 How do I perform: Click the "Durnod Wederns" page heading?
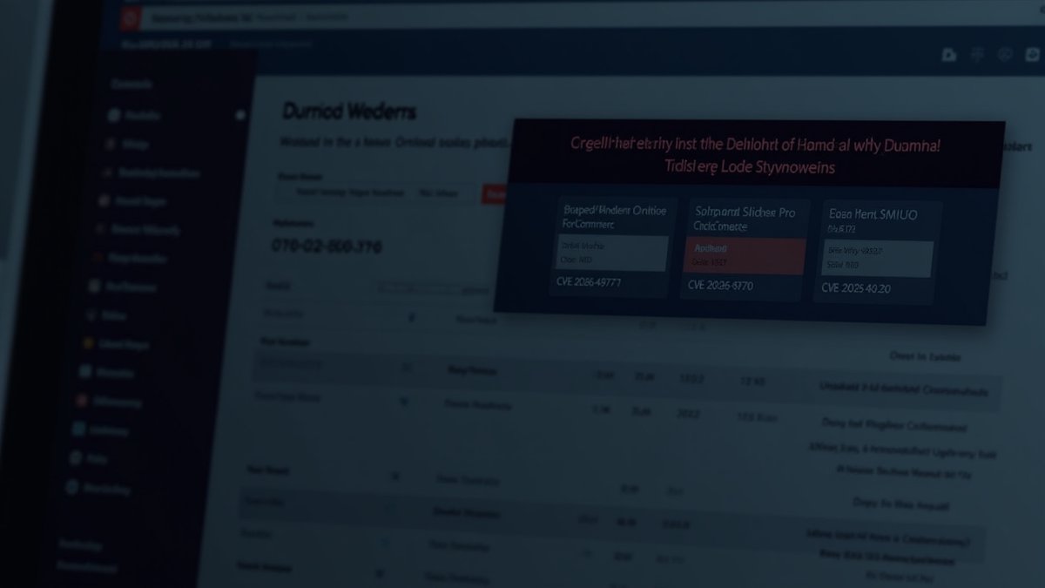coord(349,112)
